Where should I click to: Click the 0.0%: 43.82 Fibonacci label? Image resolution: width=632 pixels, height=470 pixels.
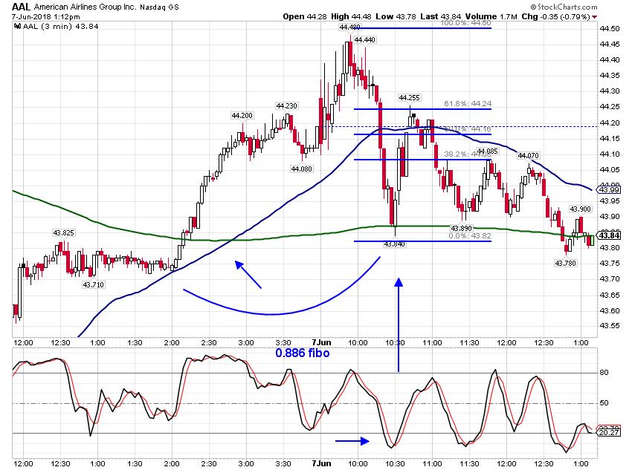point(470,236)
